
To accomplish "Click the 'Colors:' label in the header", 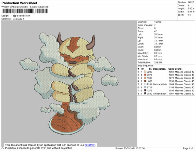I will (181, 6).
